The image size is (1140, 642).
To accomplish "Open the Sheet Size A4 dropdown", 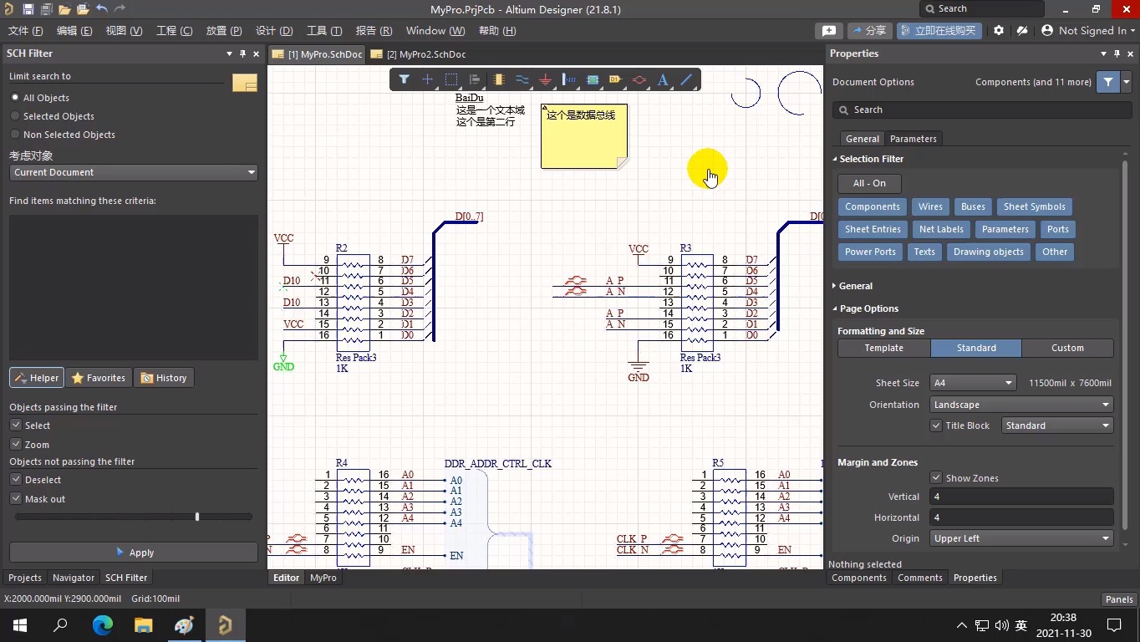I will coord(973,383).
